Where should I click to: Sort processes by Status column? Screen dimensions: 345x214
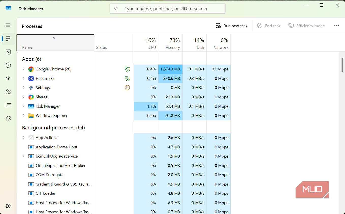(114, 43)
